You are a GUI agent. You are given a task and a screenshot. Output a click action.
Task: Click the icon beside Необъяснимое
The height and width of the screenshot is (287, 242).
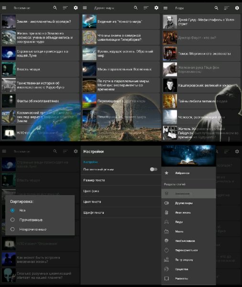pyautogui.click(x=166, y=241)
